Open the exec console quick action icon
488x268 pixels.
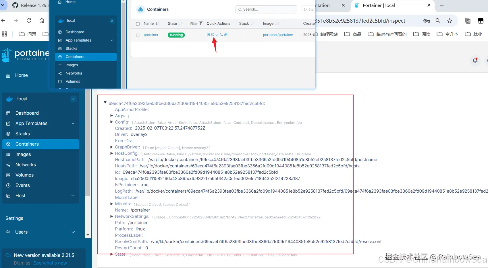[x=221, y=35]
